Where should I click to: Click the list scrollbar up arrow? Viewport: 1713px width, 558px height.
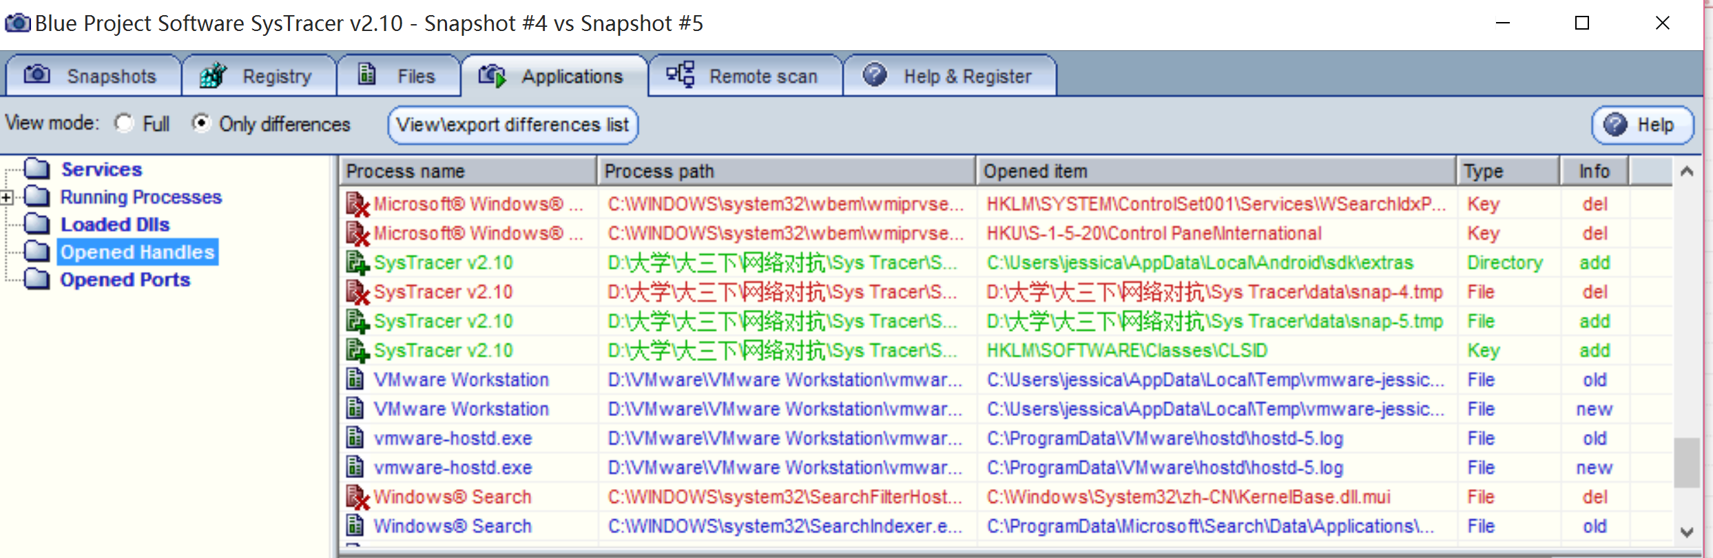[1687, 171]
